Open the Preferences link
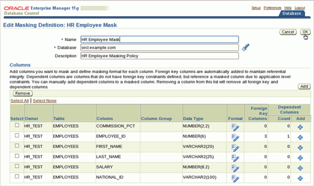Screen dimensions: 314x186 point(272,8)
